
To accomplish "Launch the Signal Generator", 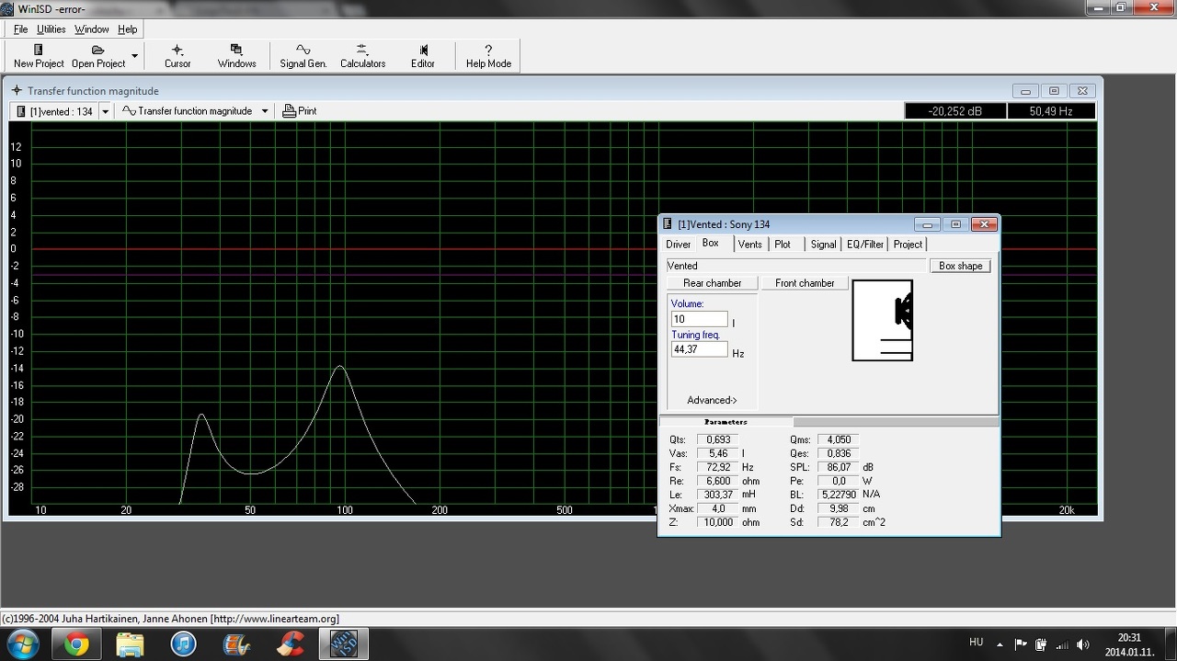I will pyautogui.click(x=303, y=56).
